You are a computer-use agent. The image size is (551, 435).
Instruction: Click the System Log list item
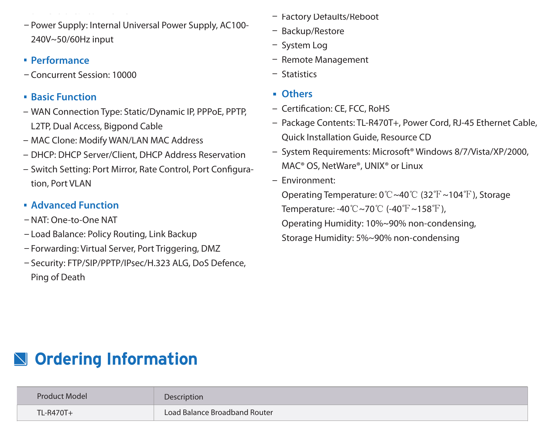tap(305, 45)
